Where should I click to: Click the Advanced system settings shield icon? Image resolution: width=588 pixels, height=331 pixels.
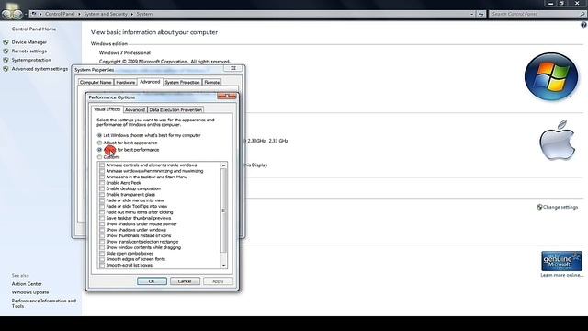[6, 69]
